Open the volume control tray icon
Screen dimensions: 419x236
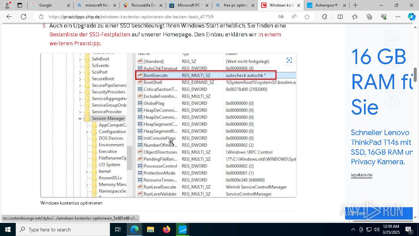(376, 229)
